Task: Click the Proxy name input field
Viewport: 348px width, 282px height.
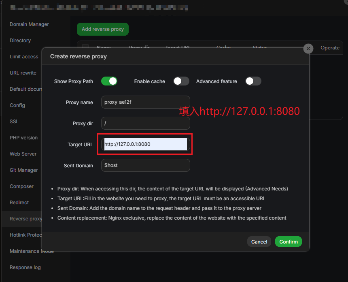Action: [145, 102]
